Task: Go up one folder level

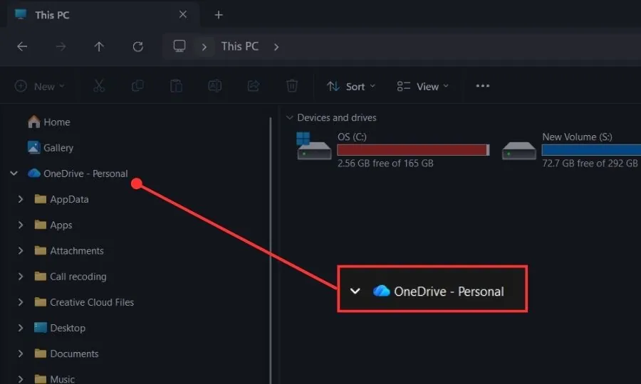Action: 99,46
